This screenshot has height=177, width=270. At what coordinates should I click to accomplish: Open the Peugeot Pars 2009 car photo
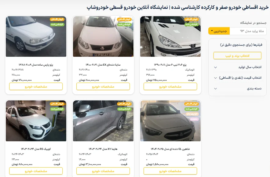[x=36, y=36]
